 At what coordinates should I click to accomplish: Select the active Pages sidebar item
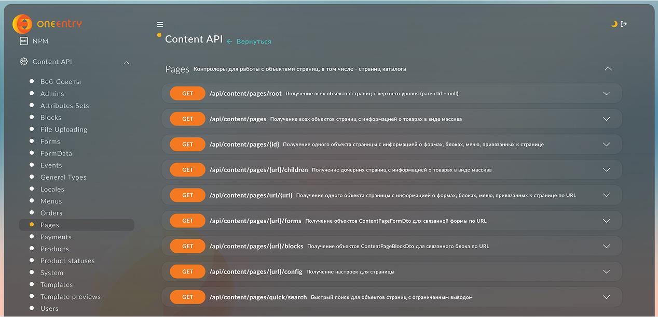76,225
